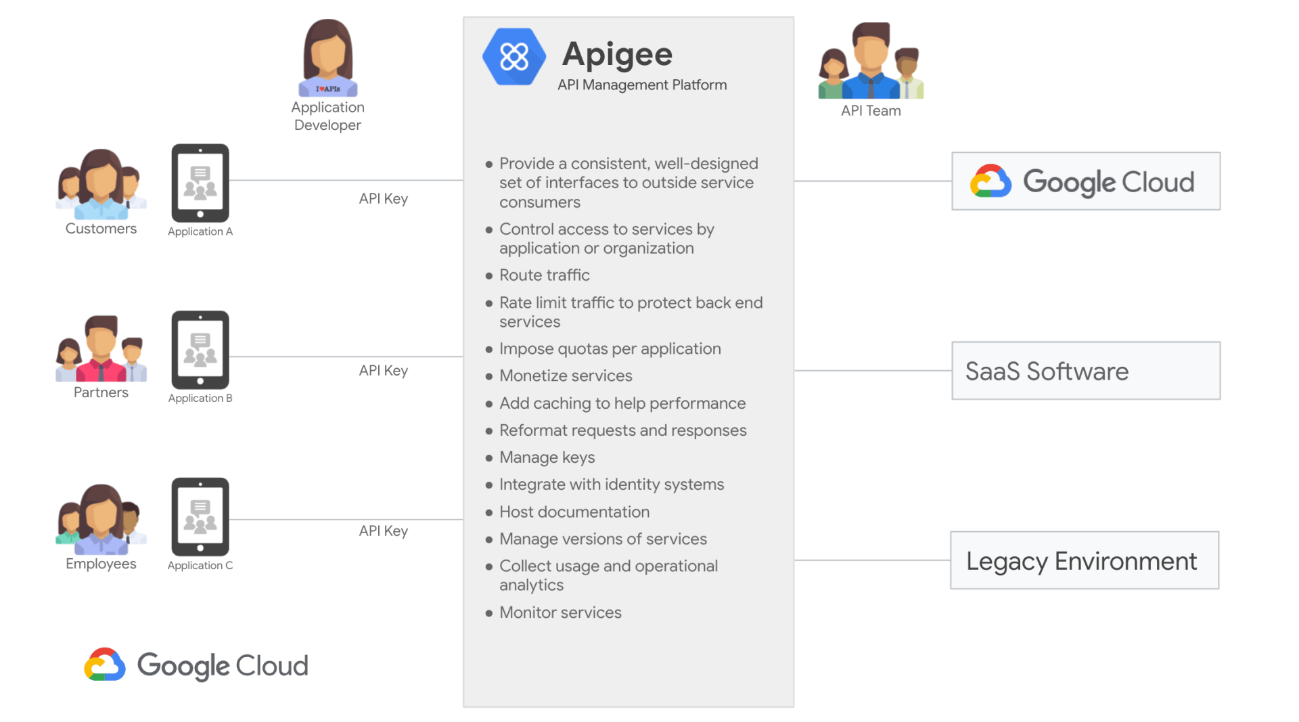This screenshot has height=722, width=1299.
Task: Click the Application C tablet icon
Action: tap(200, 517)
